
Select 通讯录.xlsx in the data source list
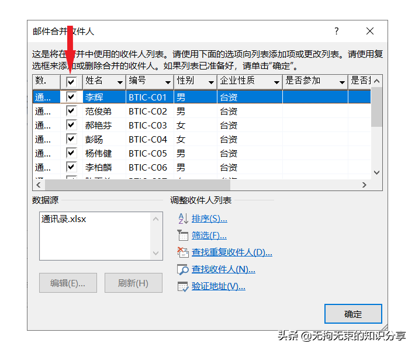(64, 219)
